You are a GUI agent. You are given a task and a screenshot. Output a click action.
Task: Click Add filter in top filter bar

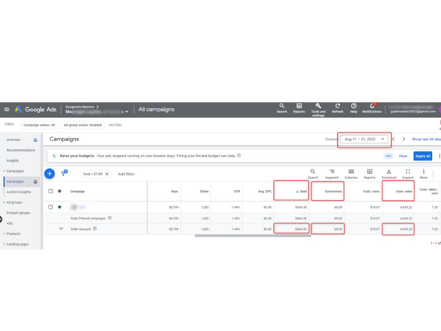coord(115,125)
